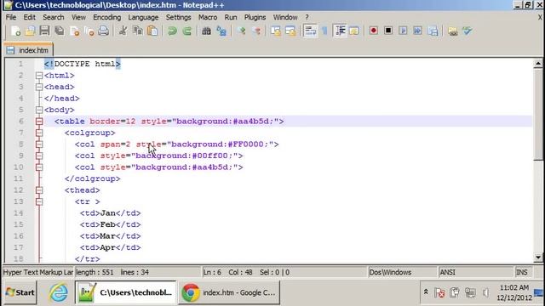The height and width of the screenshot is (306, 545).
Task: Open the Search menu
Action: click(x=53, y=17)
